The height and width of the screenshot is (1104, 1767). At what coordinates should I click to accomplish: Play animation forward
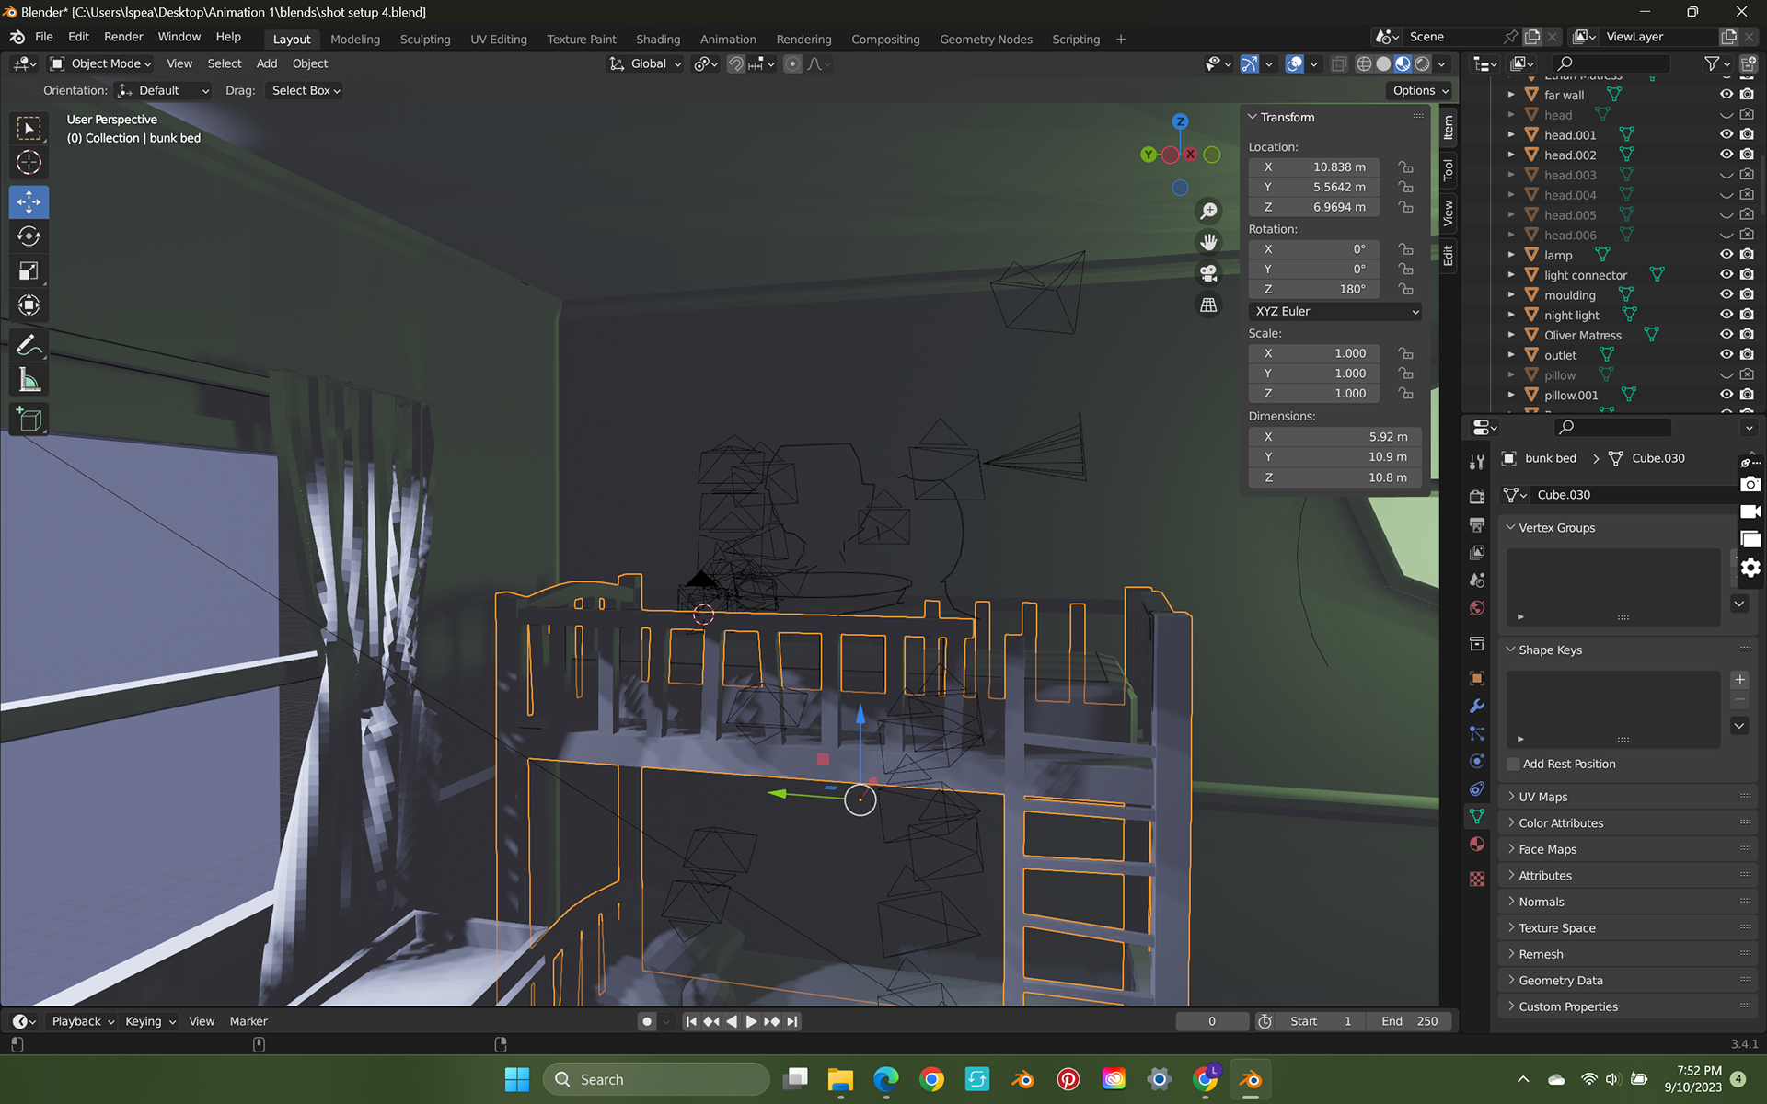point(752,1021)
